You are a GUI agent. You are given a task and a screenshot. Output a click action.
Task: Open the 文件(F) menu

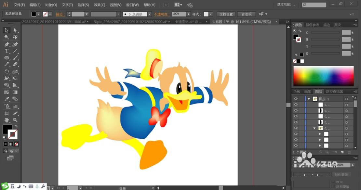[x=19, y=5]
